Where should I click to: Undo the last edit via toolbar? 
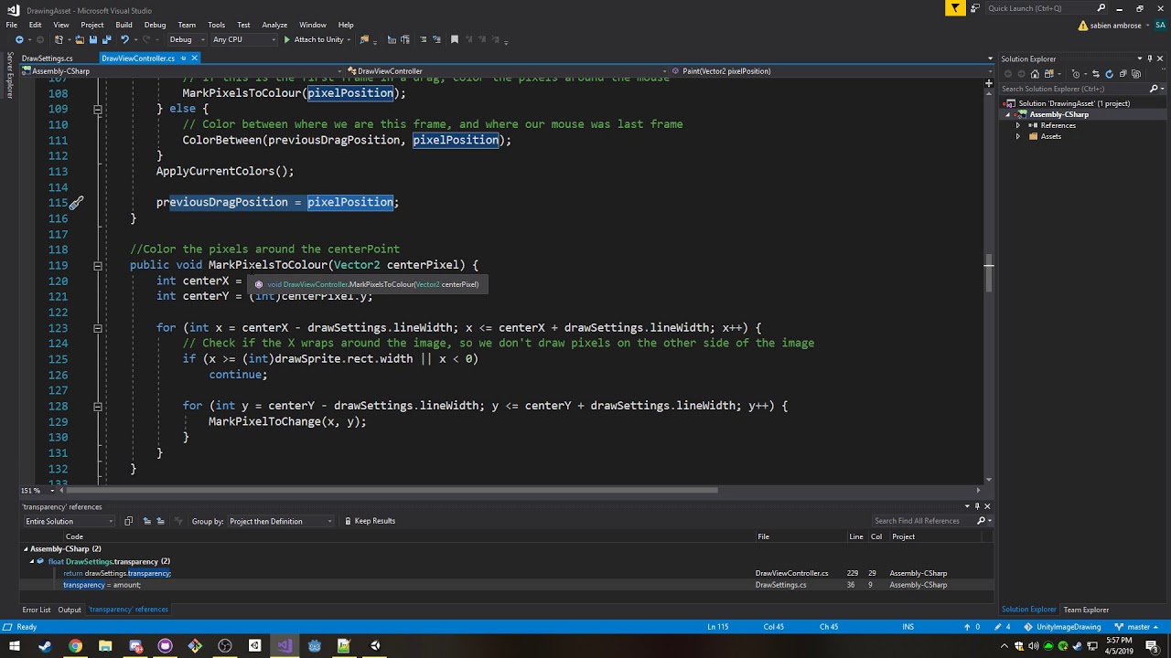pyautogui.click(x=124, y=39)
